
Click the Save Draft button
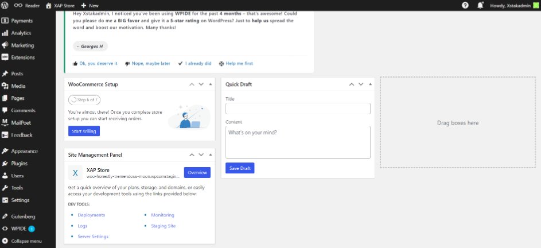point(240,168)
